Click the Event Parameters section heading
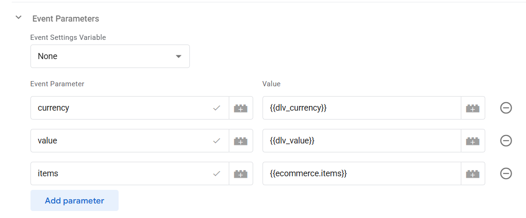 coord(66,19)
